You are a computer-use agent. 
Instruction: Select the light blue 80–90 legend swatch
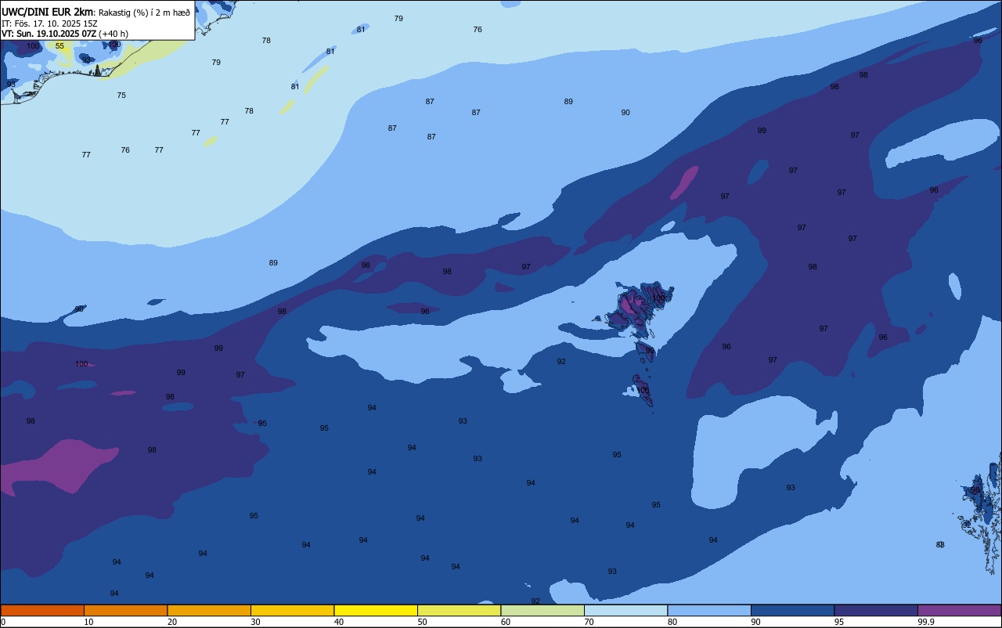[x=709, y=610]
